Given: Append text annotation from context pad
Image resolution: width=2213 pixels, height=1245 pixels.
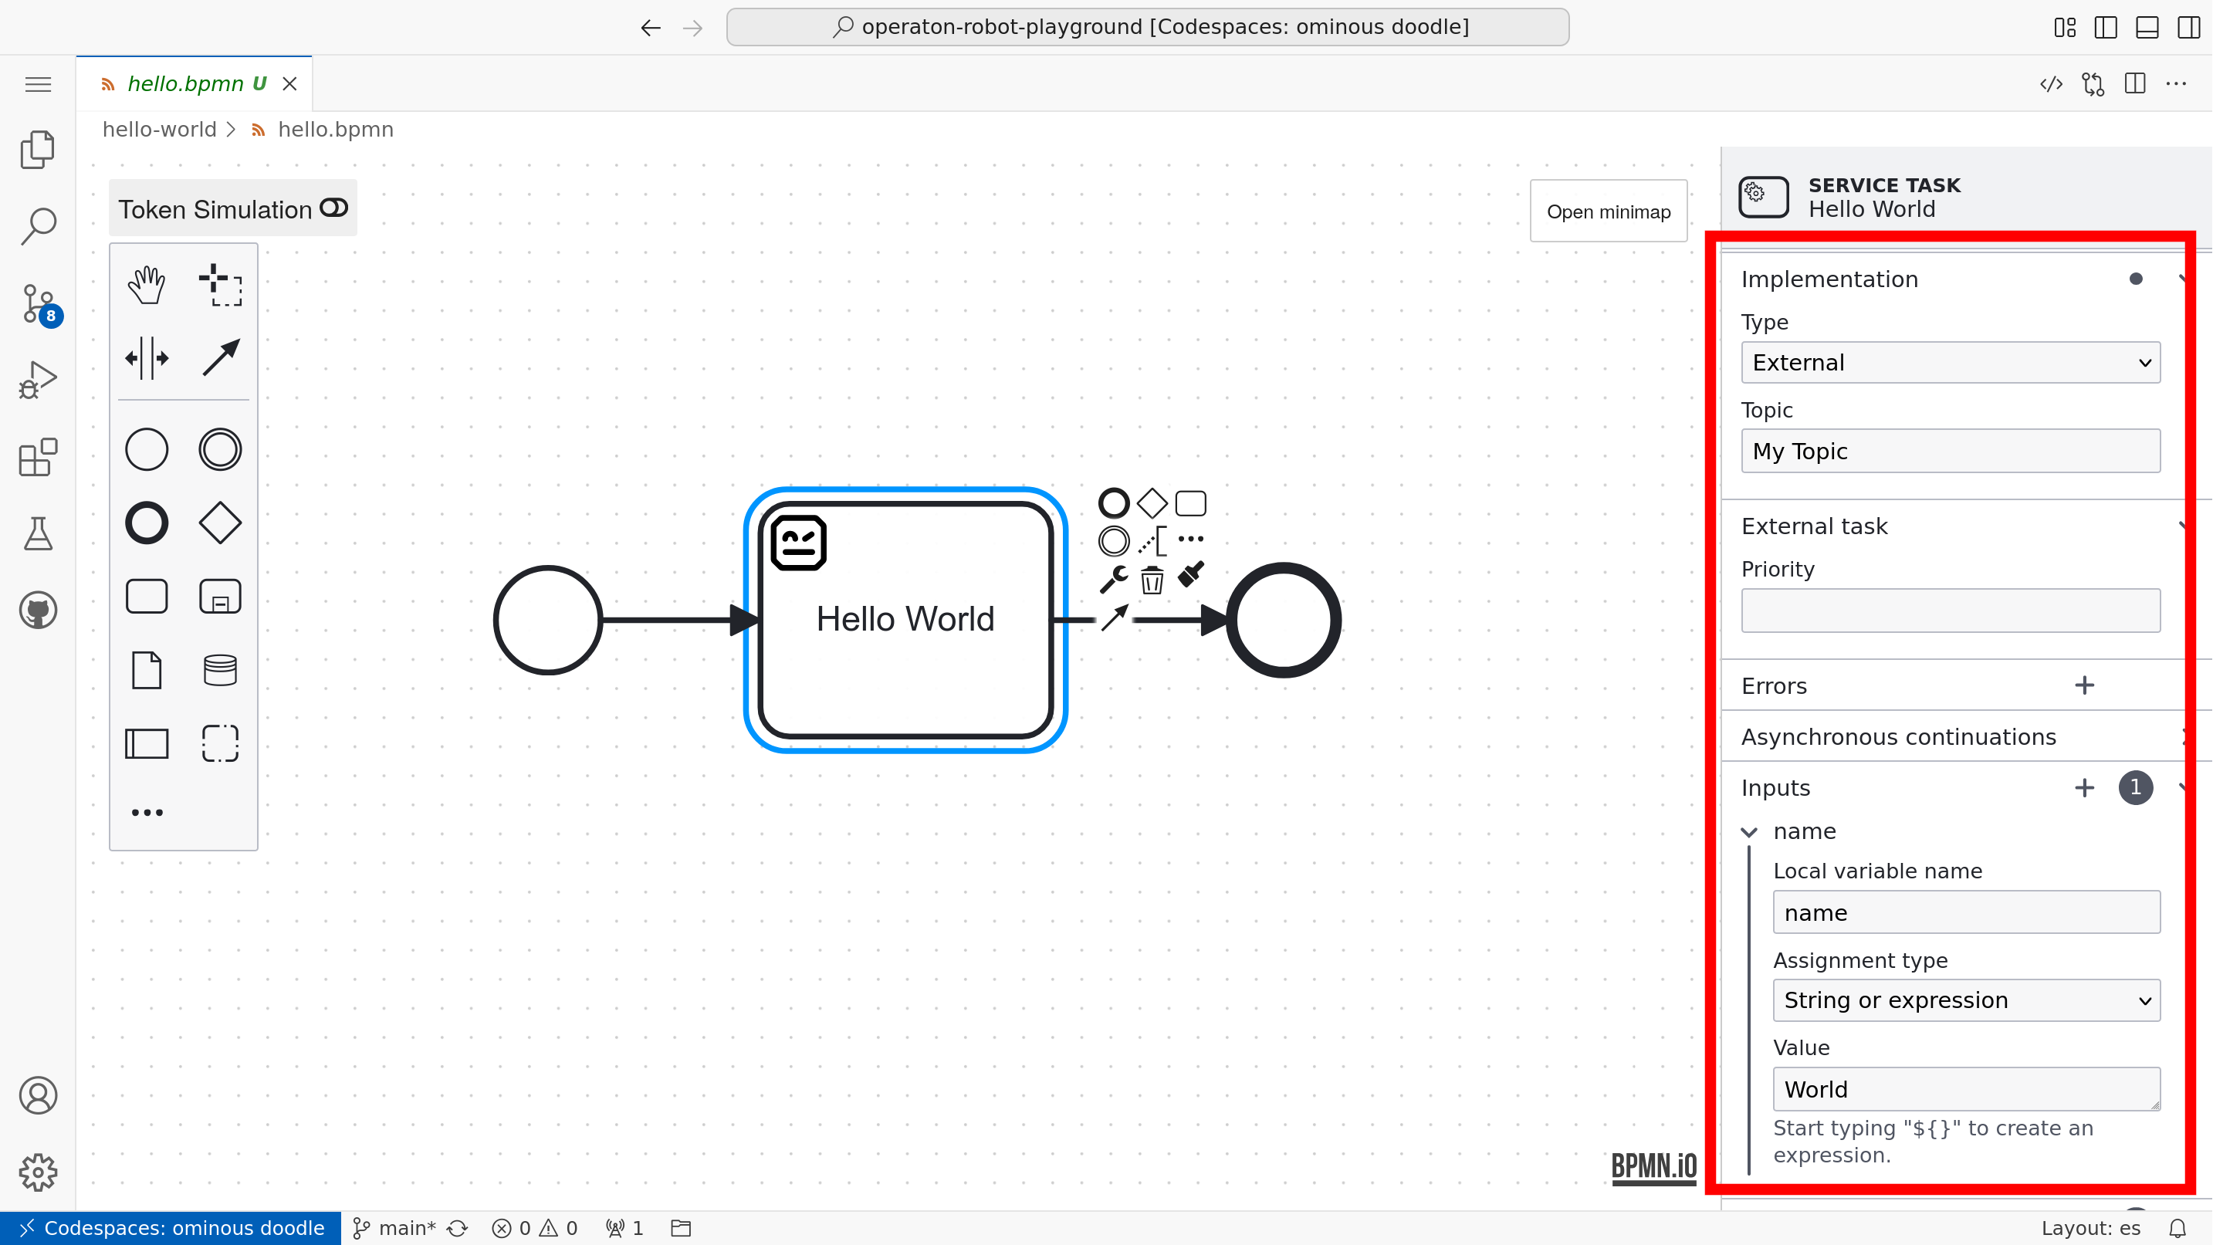Looking at the screenshot, I should click(x=1152, y=541).
